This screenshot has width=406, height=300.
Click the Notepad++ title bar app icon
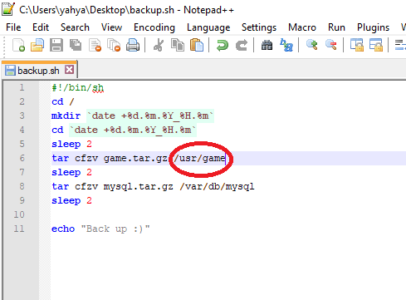pos(7,9)
